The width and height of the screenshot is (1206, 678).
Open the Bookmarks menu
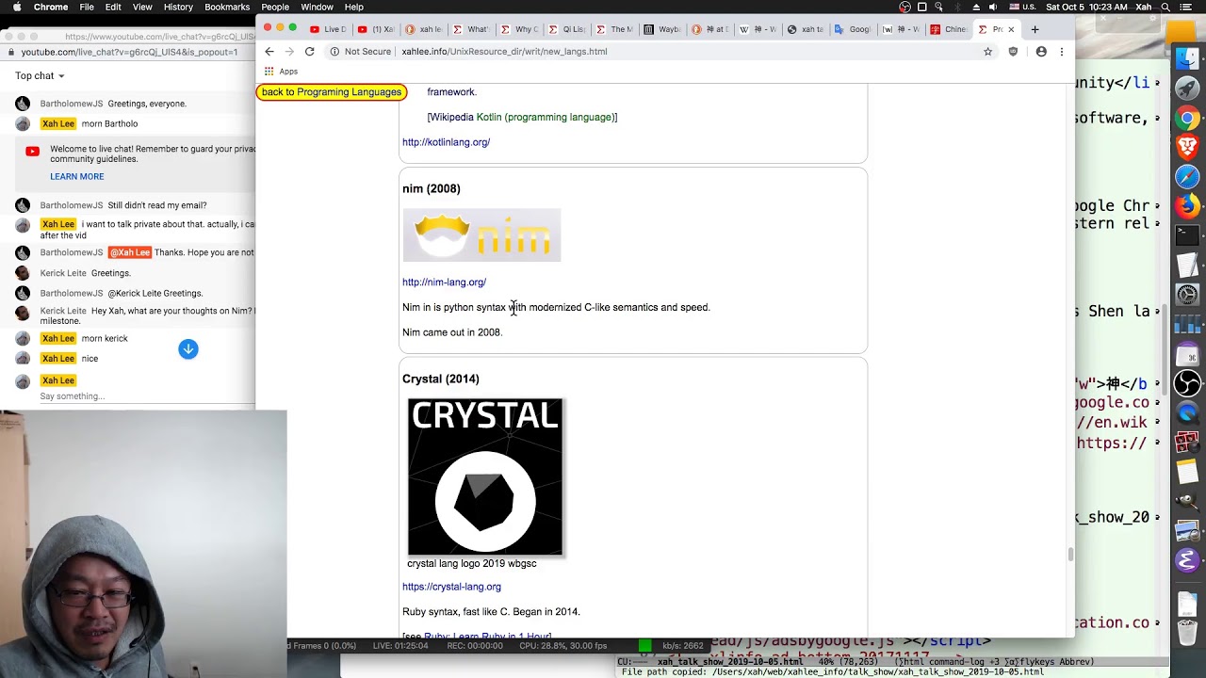(227, 7)
